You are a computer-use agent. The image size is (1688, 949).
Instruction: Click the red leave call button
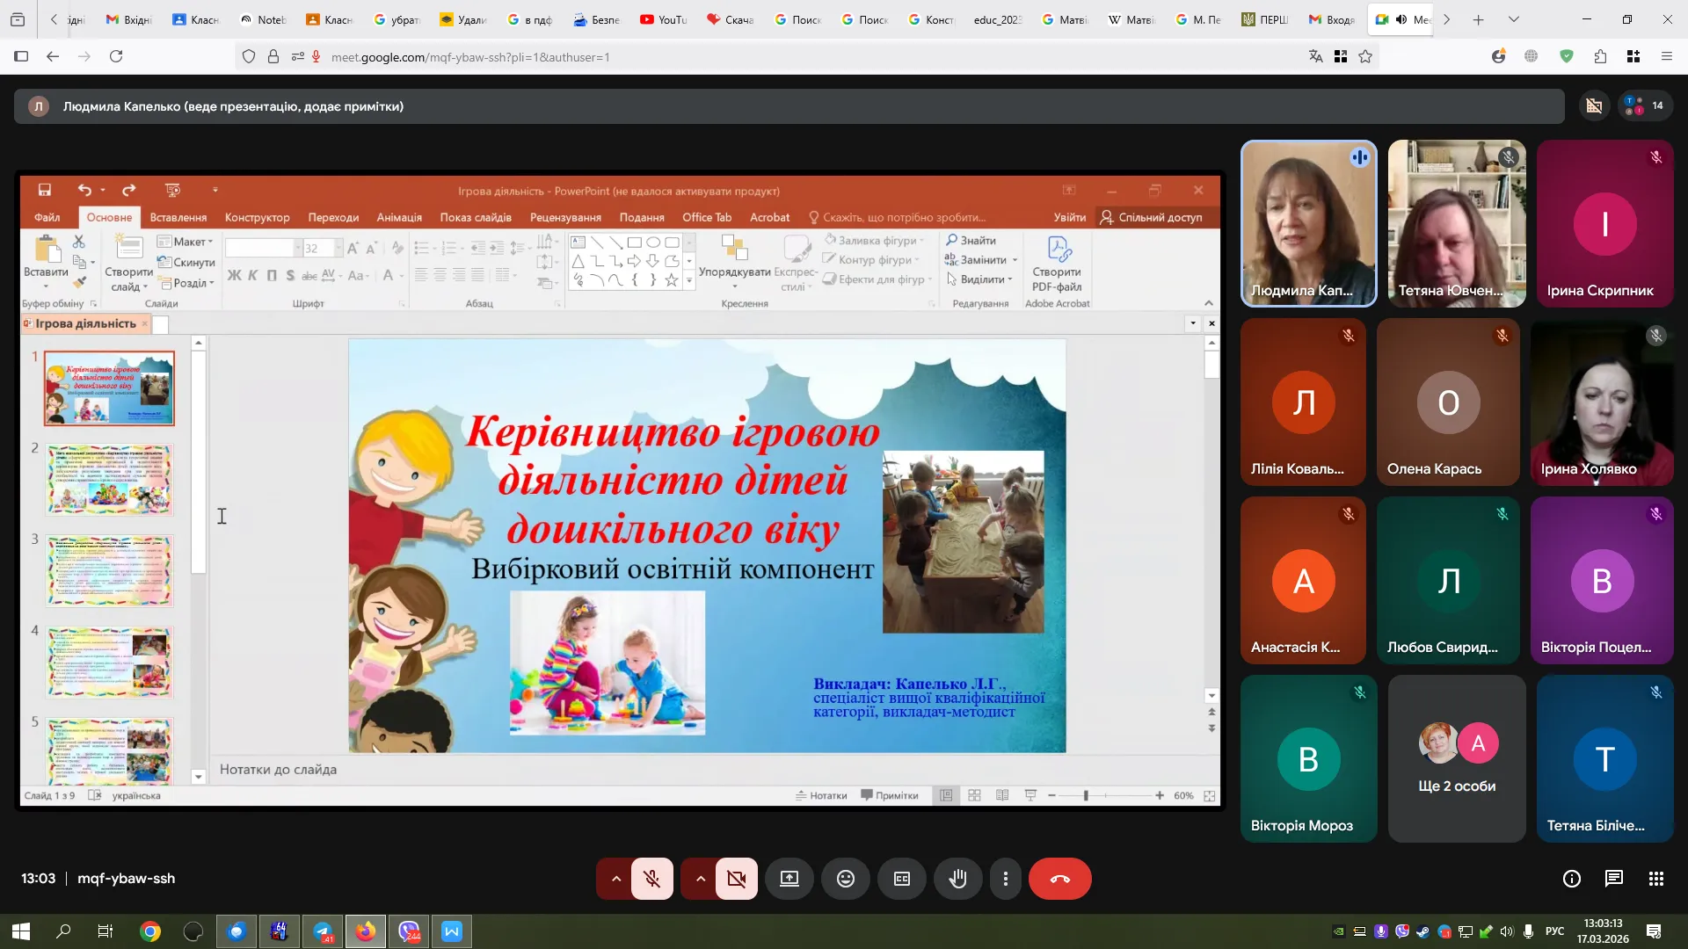click(x=1059, y=879)
